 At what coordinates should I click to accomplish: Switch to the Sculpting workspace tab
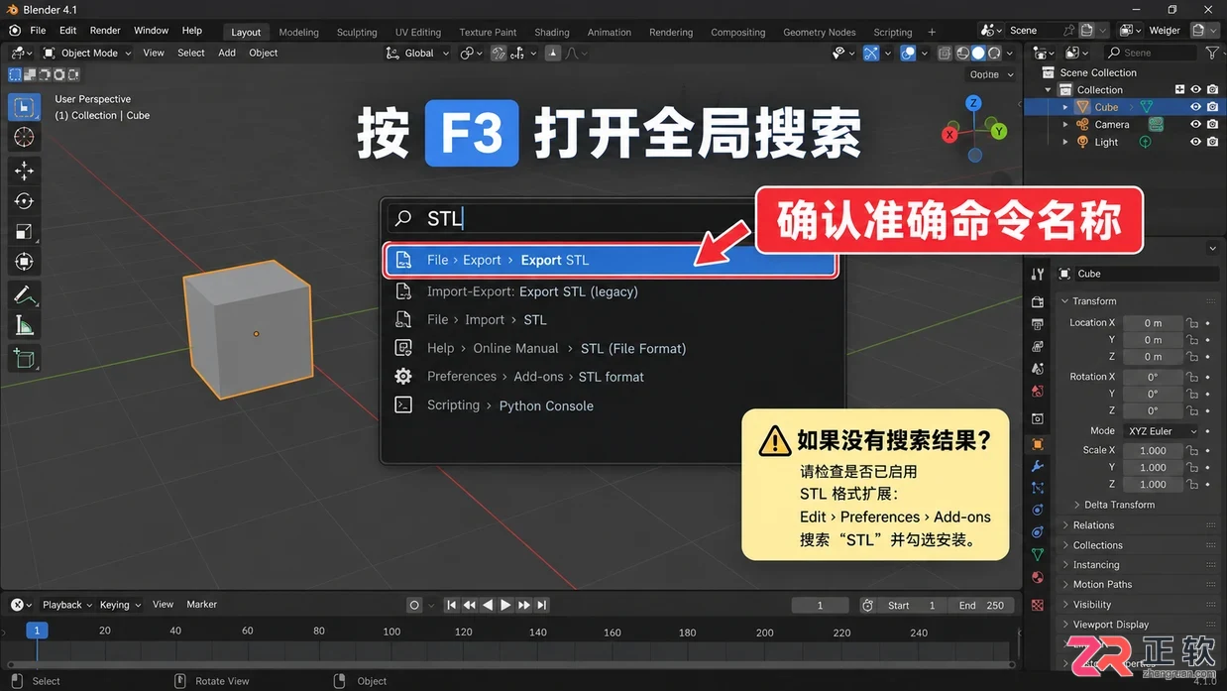click(x=357, y=32)
